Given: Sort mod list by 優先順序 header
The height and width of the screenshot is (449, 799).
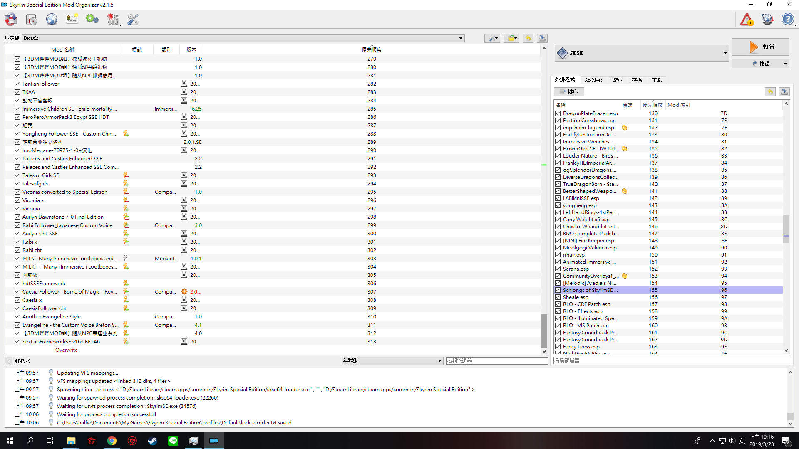Looking at the screenshot, I should 372,49.
